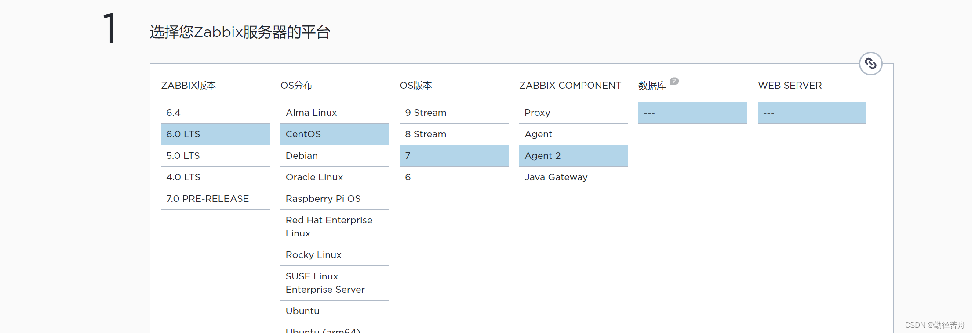Click the Web Server '---' option
Viewport: 972px width, 333px height.
tap(812, 113)
